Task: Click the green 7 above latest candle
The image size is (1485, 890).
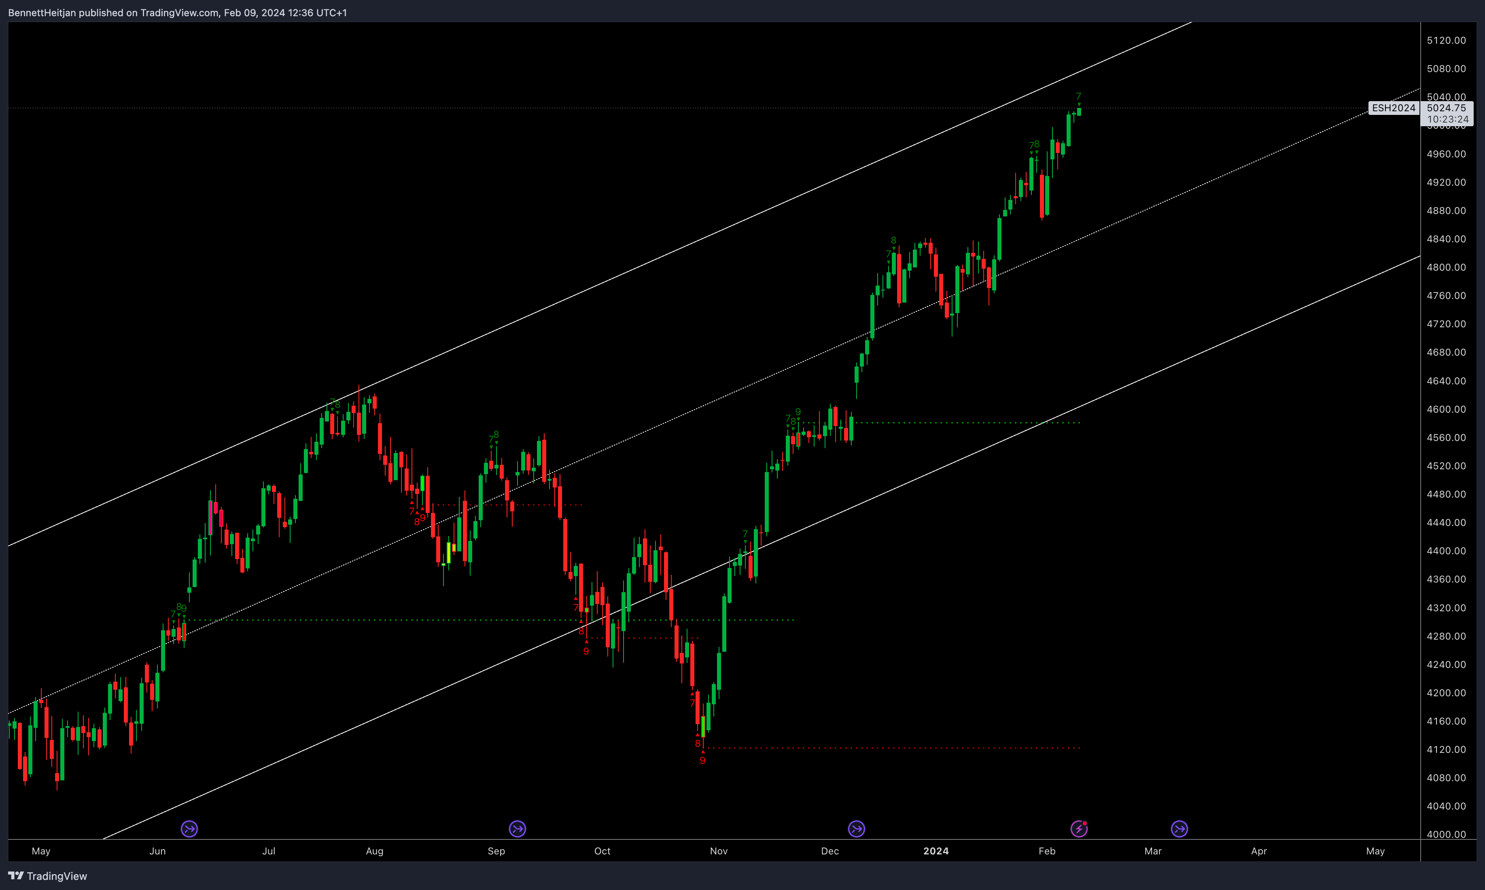Action: pos(1078,97)
